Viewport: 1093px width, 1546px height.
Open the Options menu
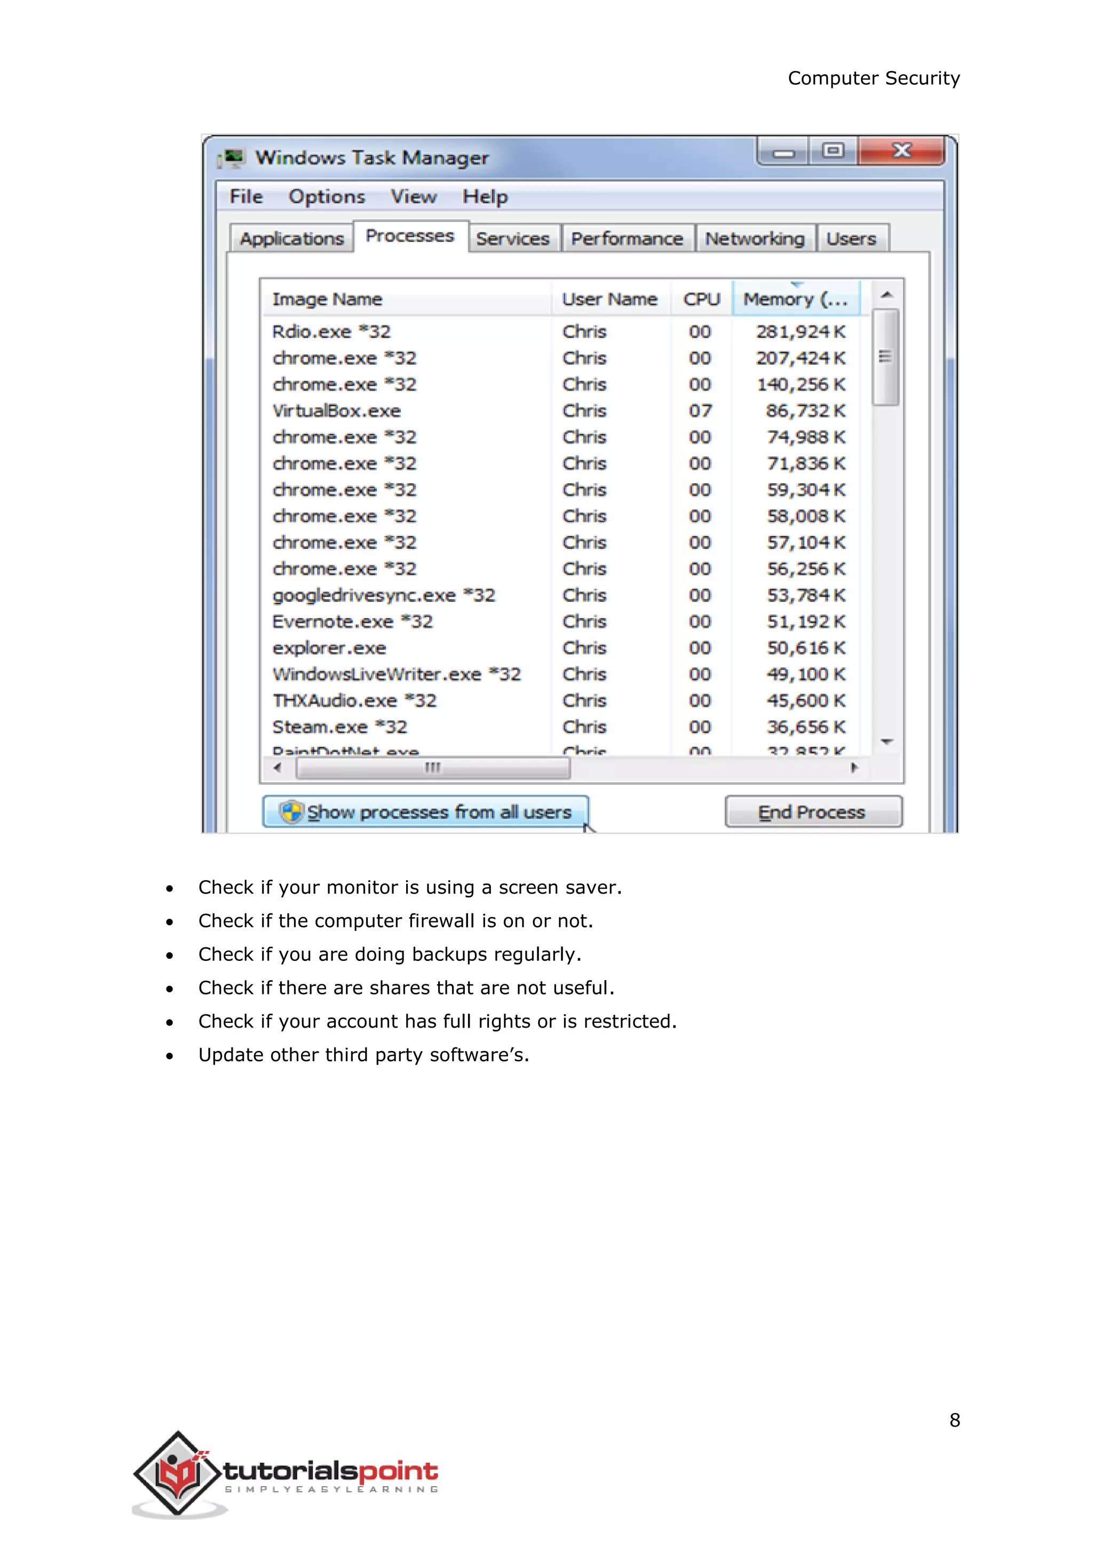[x=327, y=196]
